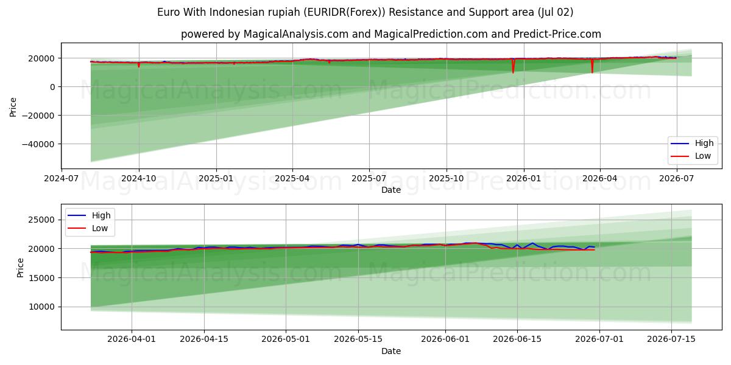The height and width of the screenshot is (365, 731).
Task: Click the '2026-01' date tick label
Action: click(523, 178)
